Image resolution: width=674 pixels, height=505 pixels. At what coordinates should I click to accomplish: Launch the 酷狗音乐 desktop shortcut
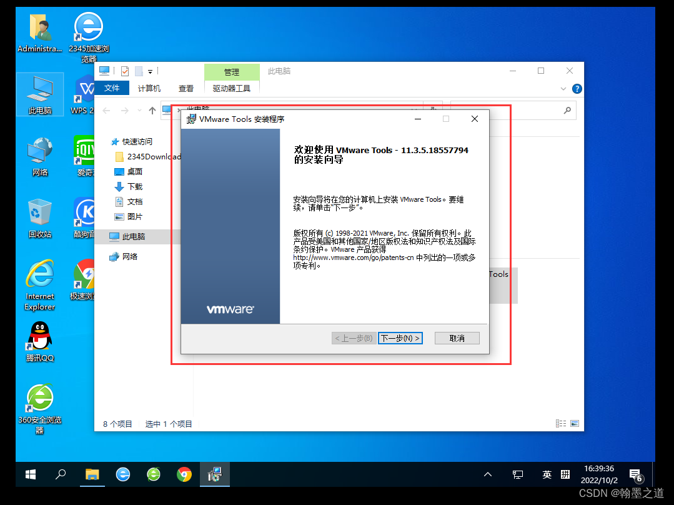(84, 219)
